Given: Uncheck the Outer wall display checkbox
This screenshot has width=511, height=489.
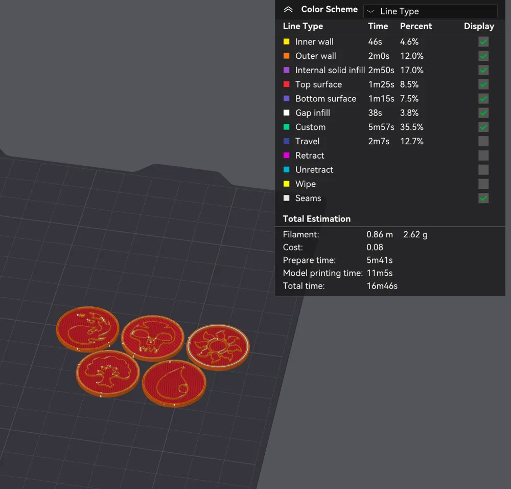Looking at the screenshot, I should point(483,56).
